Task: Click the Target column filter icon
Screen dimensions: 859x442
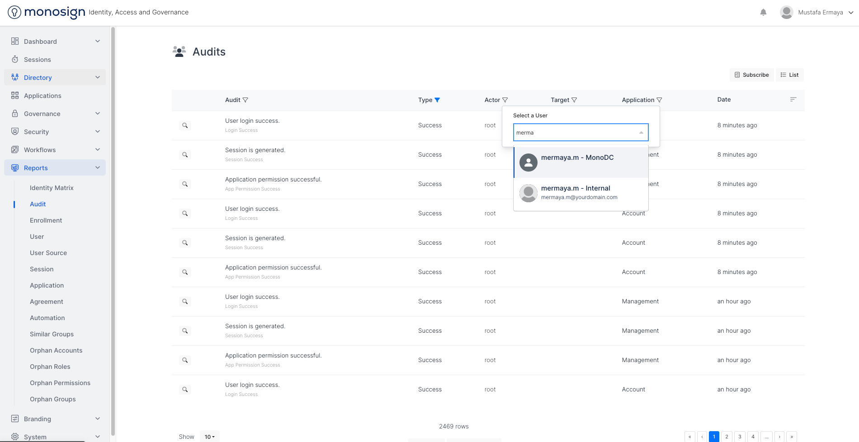Action: (x=574, y=100)
